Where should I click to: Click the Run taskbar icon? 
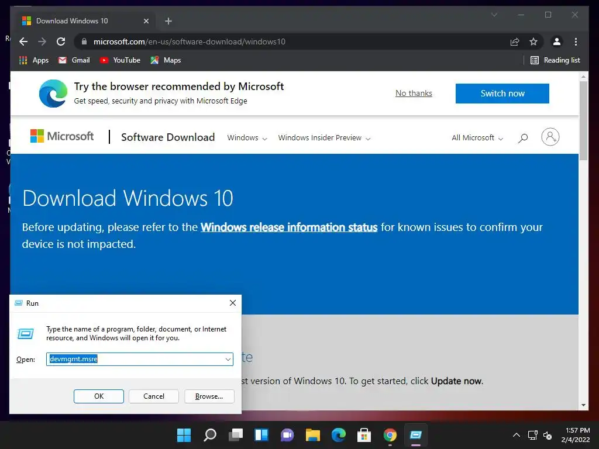[416, 435]
